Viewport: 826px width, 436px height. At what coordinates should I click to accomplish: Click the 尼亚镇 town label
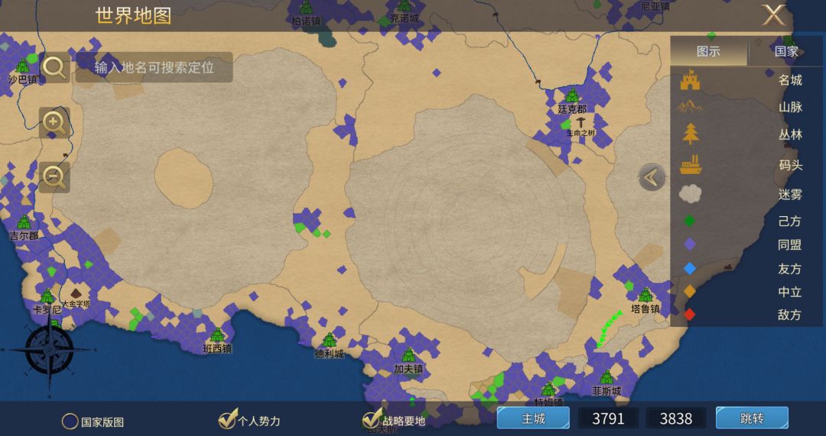pos(655,6)
